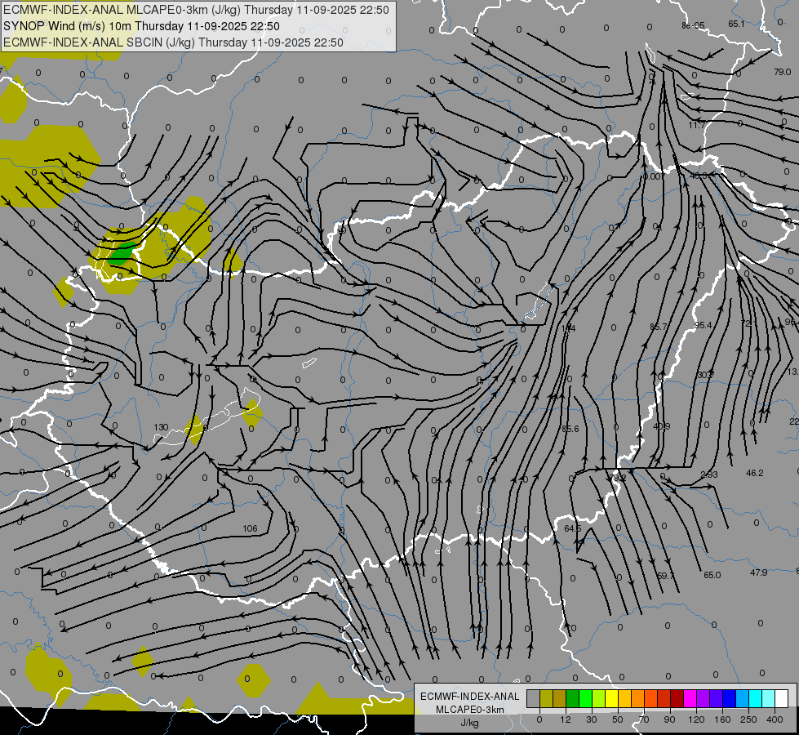Click the green MLCAPE patch on the map

[122, 252]
